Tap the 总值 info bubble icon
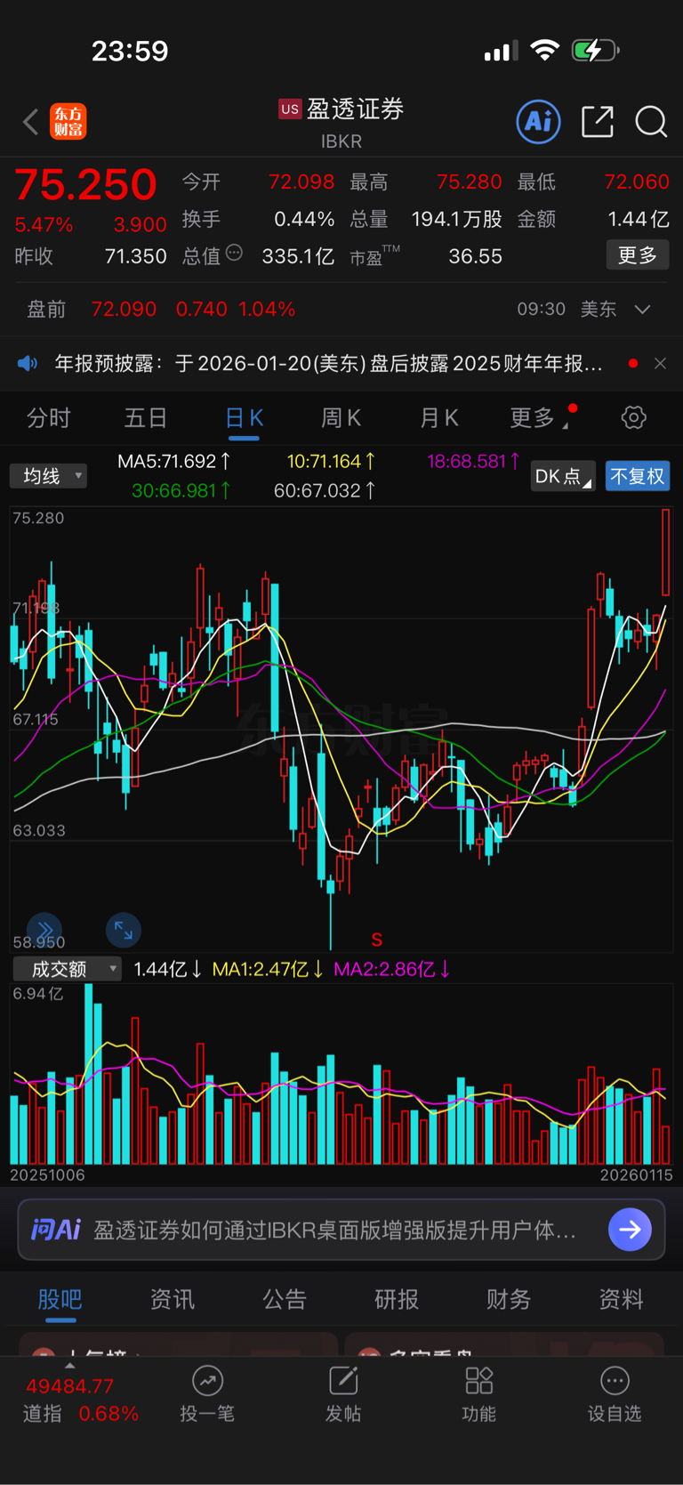The width and height of the screenshot is (683, 1485). click(234, 253)
